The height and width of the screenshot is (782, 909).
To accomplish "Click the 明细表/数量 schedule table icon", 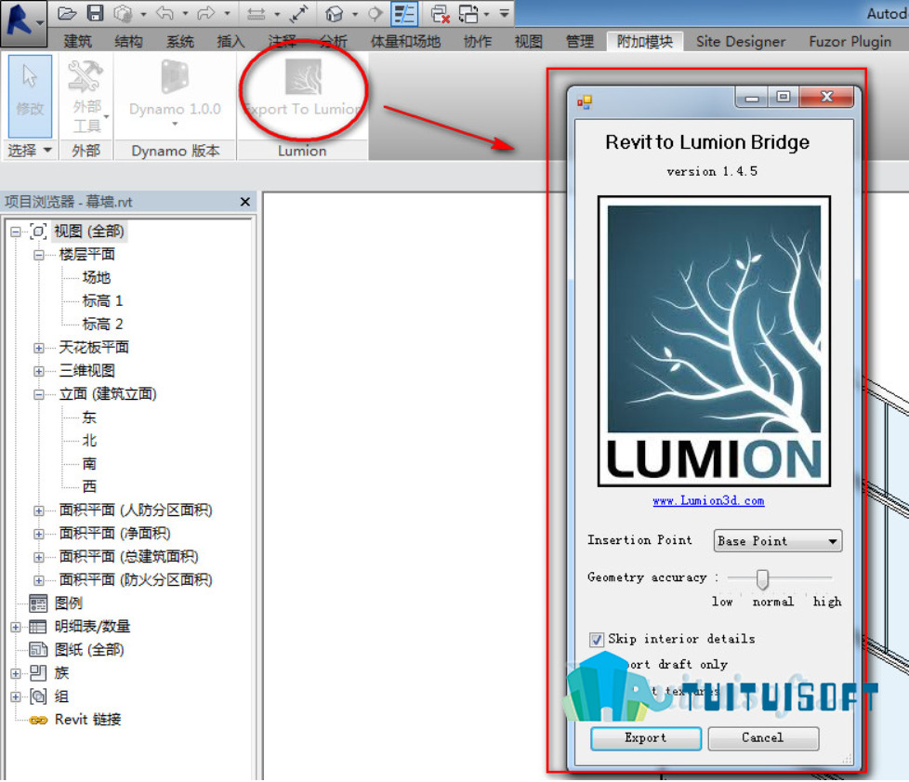I will [38, 627].
